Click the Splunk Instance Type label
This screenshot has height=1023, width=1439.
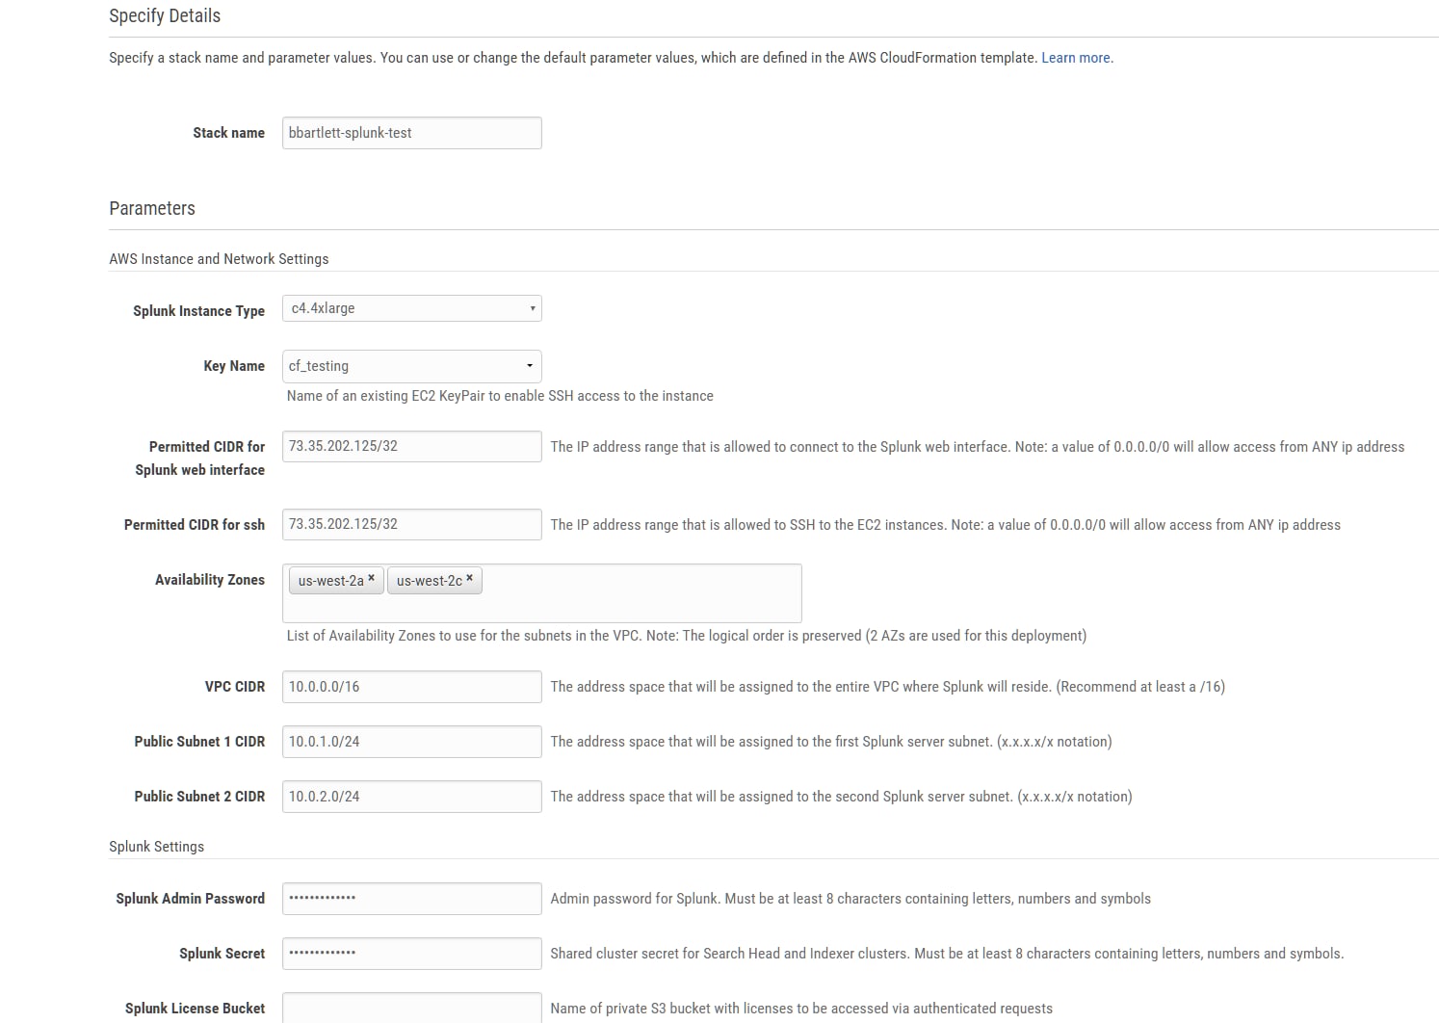198,311
